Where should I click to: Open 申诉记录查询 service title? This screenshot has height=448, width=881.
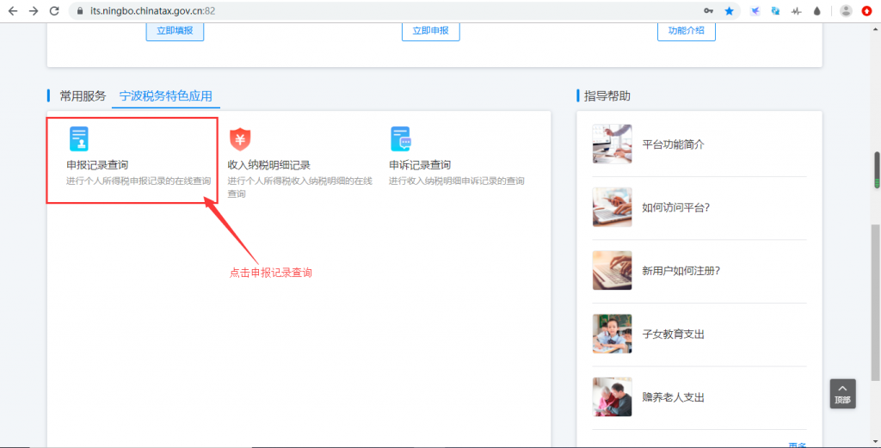pyautogui.click(x=420, y=165)
